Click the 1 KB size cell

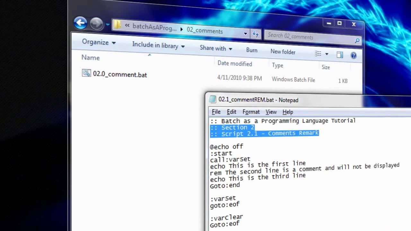click(x=343, y=81)
